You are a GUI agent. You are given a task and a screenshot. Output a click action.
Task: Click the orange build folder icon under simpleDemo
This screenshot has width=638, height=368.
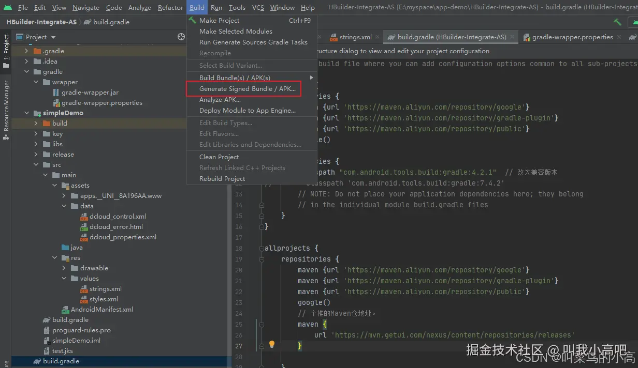click(x=47, y=124)
